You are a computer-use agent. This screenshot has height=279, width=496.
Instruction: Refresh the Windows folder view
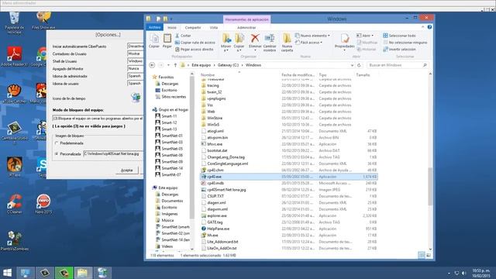tap(359, 65)
